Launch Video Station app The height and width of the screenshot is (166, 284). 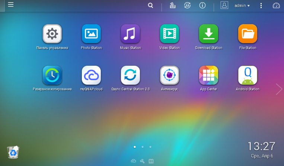pos(169,34)
